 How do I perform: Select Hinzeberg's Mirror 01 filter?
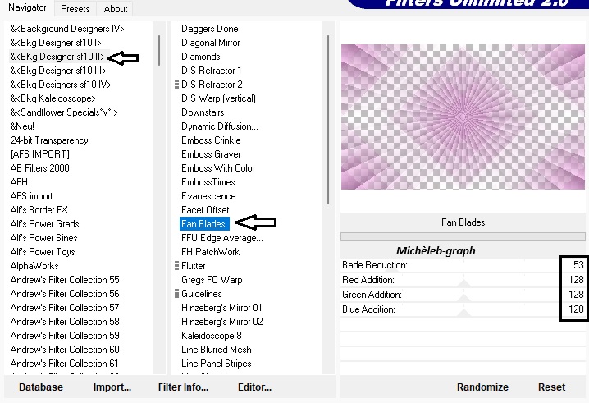click(221, 308)
